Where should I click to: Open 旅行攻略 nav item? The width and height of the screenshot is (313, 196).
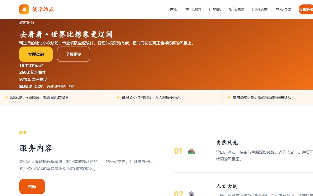coord(236,9)
